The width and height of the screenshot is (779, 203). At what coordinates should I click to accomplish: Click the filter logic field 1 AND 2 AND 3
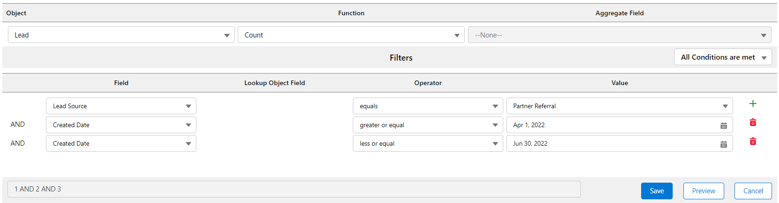[293, 189]
